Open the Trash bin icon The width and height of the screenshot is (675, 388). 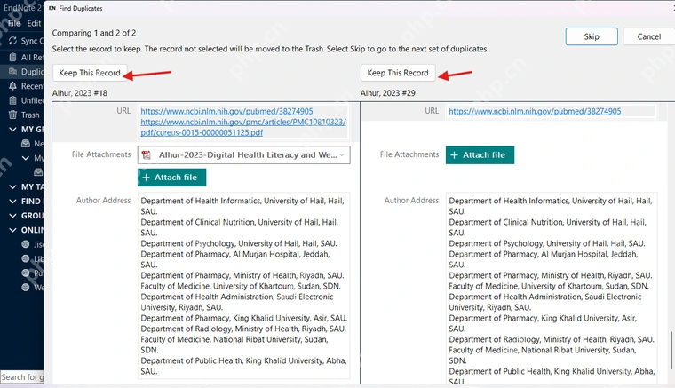pyautogui.click(x=13, y=115)
